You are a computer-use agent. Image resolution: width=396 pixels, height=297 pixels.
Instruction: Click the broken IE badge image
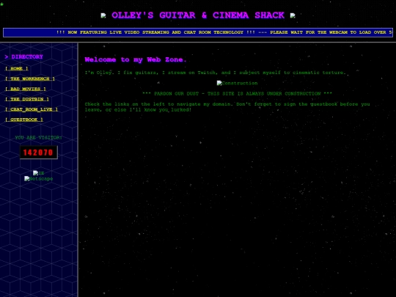coord(38,173)
